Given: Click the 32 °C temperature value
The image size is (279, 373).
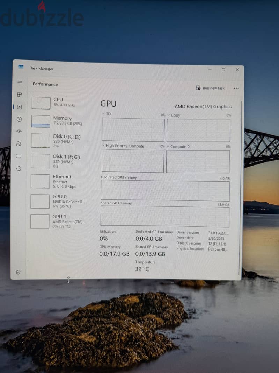Looking at the screenshot, I should (x=142, y=269).
